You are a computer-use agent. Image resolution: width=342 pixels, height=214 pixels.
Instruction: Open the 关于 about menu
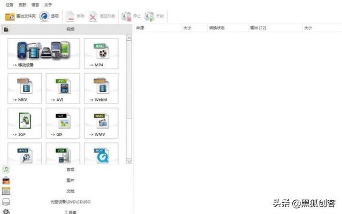(x=48, y=5)
